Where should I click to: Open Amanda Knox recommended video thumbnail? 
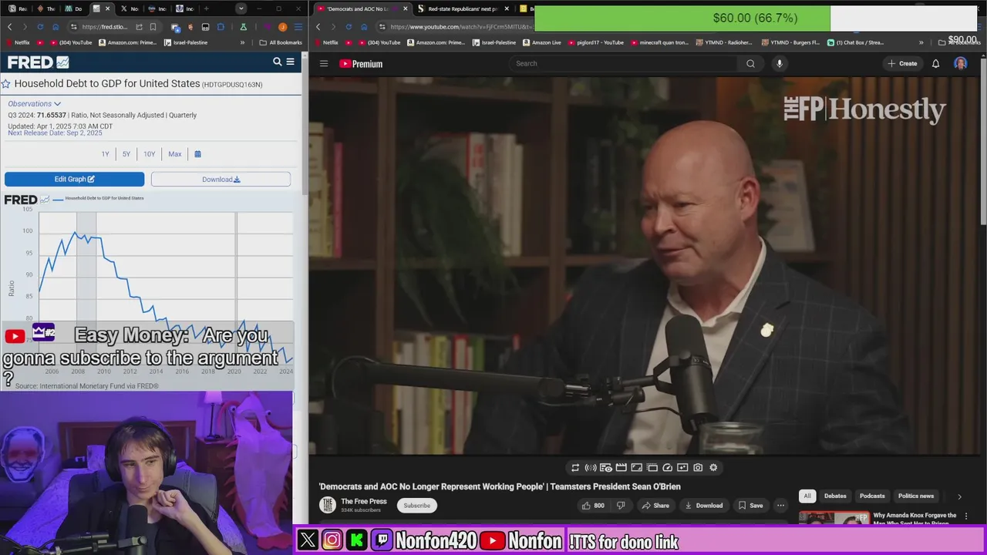point(834,519)
